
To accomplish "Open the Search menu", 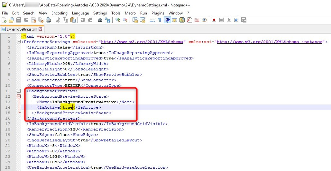I will (29, 13).
